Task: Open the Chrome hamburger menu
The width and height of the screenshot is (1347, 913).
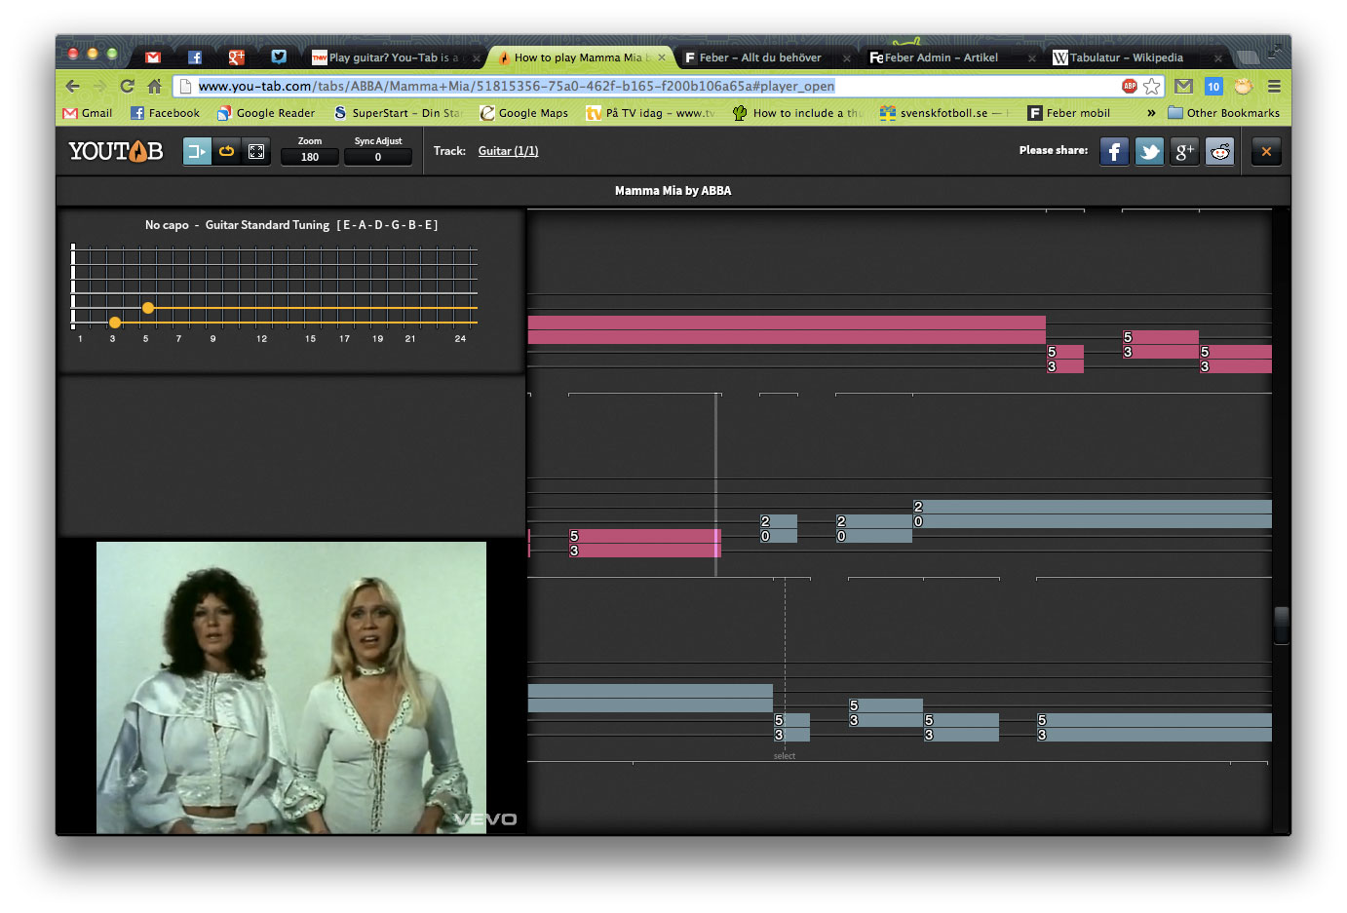Action: pos(1274,86)
